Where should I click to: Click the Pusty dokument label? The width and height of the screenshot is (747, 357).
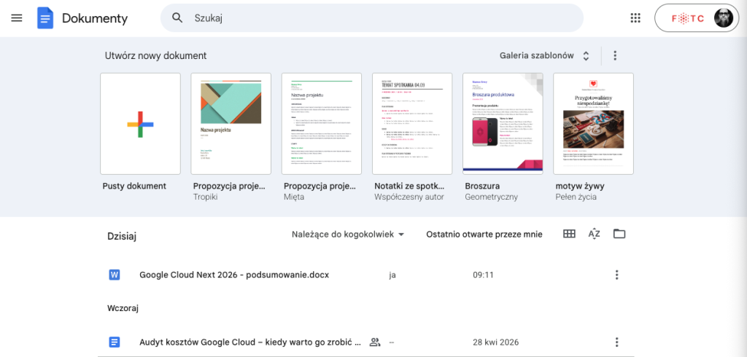pyautogui.click(x=134, y=186)
